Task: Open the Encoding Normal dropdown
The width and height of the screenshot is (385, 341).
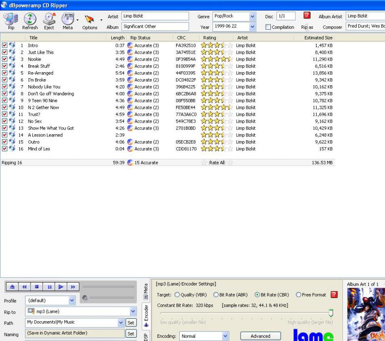Action: 226,336
